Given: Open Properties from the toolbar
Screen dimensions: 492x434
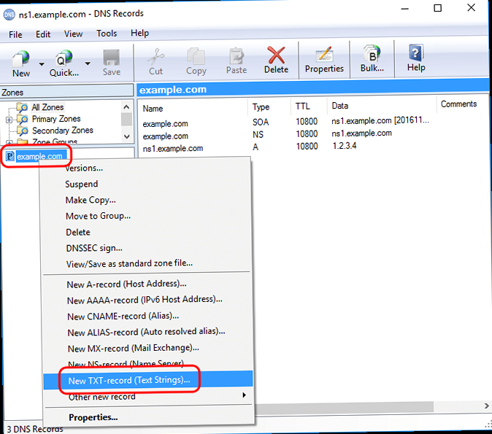Looking at the screenshot, I should [324, 60].
